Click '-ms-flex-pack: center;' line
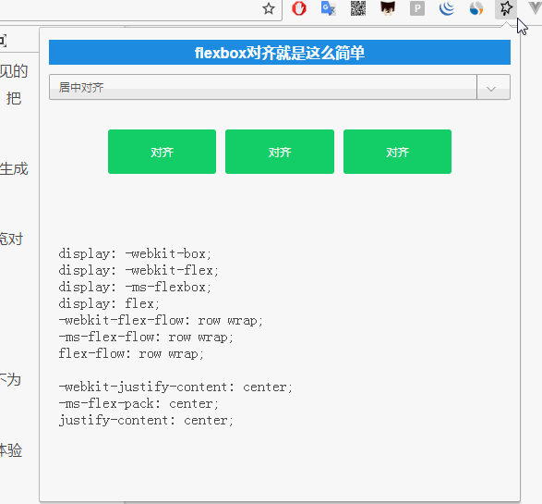542x504 pixels. 139,403
